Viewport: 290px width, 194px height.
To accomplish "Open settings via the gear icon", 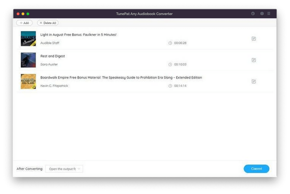I will pos(262,14).
